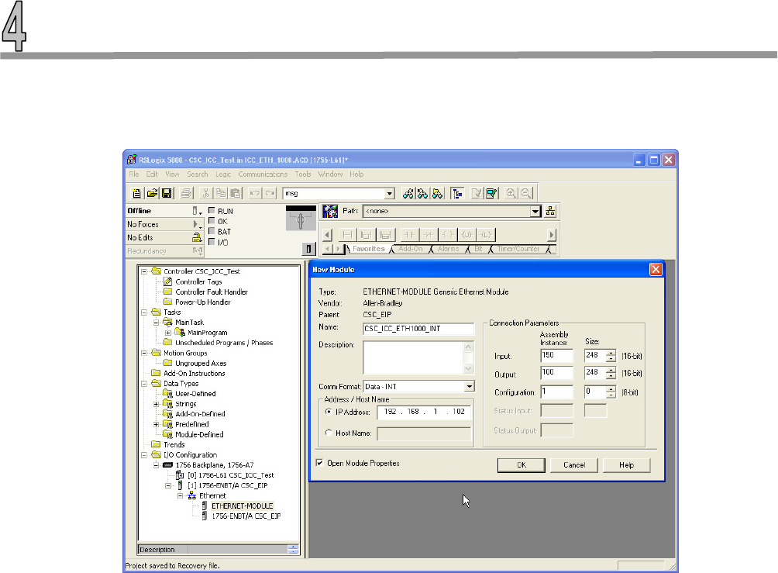
Task: Open the Tools menu
Action: click(x=303, y=174)
